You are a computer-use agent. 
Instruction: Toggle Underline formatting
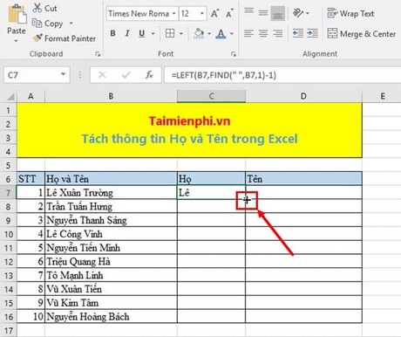[141, 33]
